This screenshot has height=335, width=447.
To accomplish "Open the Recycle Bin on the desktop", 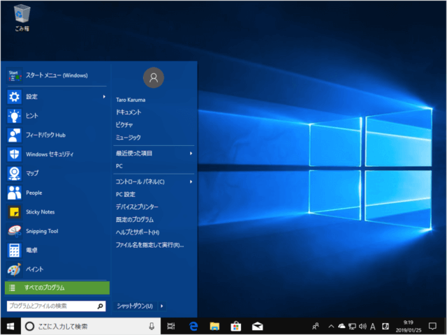I will 22,17.
